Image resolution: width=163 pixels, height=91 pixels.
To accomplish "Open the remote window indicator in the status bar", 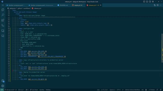I will click(2, 90).
